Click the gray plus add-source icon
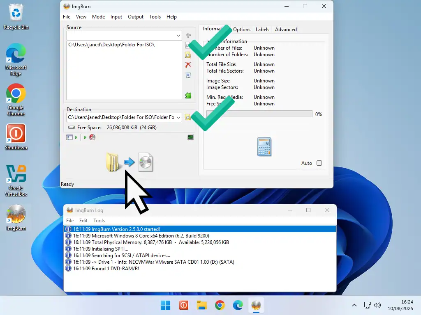 [x=188, y=35]
